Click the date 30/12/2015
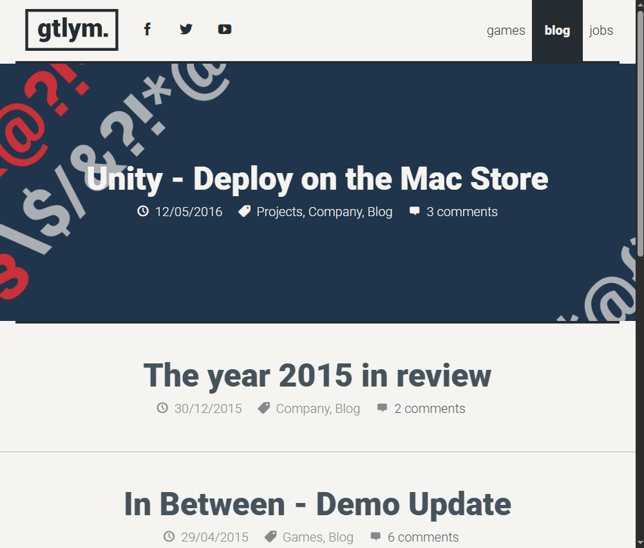644x548 pixels. [x=208, y=408]
